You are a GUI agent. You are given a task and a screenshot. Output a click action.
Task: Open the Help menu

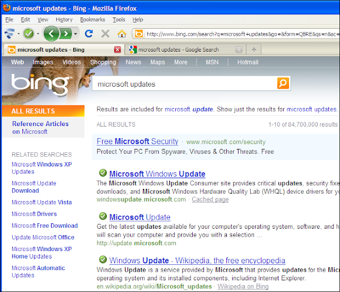click(138, 20)
